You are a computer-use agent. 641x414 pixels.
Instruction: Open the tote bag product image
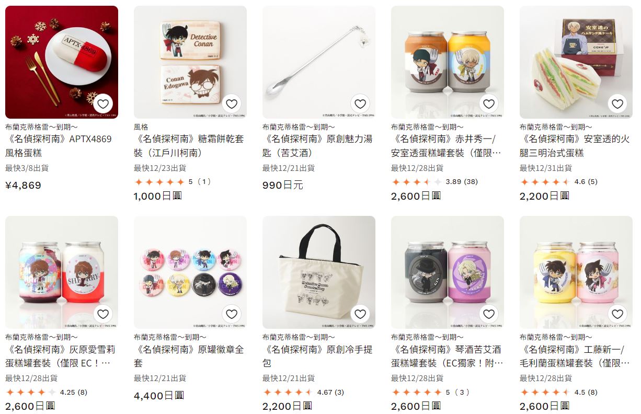(x=319, y=272)
